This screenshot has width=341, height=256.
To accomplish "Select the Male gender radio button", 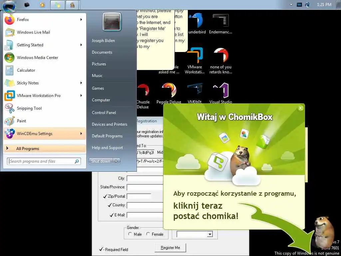I will pyautogui.click(x=130, y=234).
